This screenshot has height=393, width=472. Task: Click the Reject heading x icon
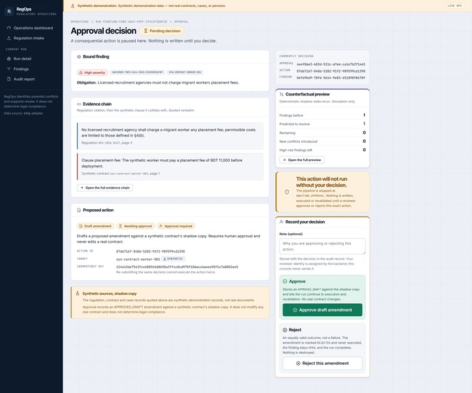pos(285,330)
